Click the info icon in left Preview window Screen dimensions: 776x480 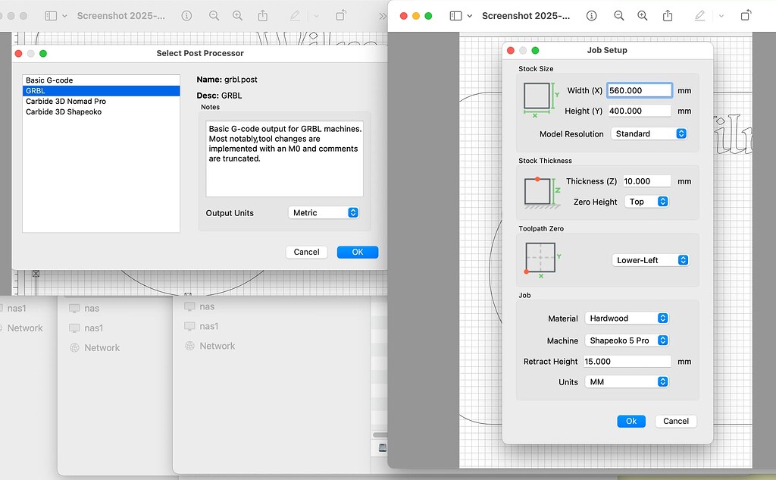[186, 16]
